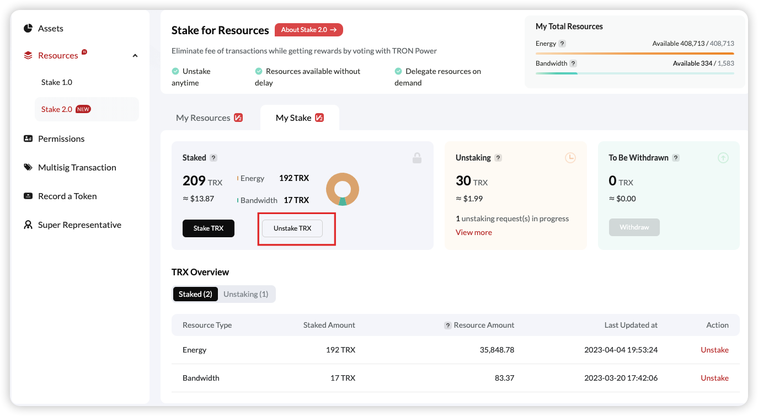Image resolution: width=758 pixels, height=416 pixels.
Task: Click the Multisig Transaction tag icon
Action: [28, 167]
